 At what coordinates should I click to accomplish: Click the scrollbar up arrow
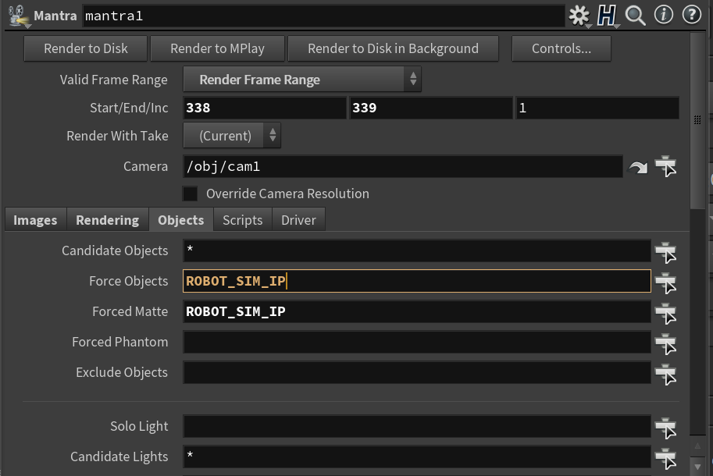tap(697, 446)
